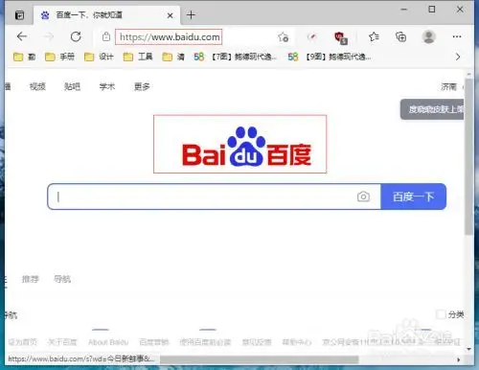Expand the favorites bar overflow chevron
The width and height of the screenshot is (479, 370).
[x=458, y=57]
